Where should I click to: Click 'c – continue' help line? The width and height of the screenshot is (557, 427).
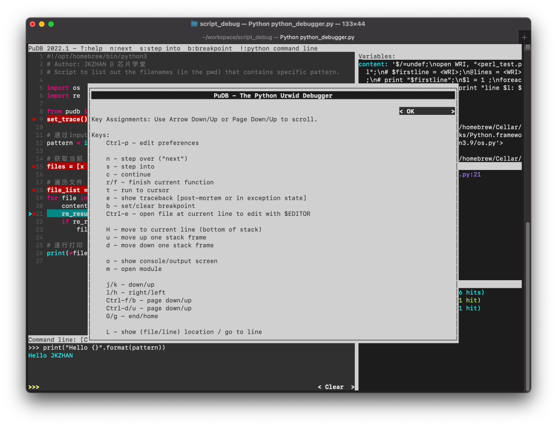128,175
